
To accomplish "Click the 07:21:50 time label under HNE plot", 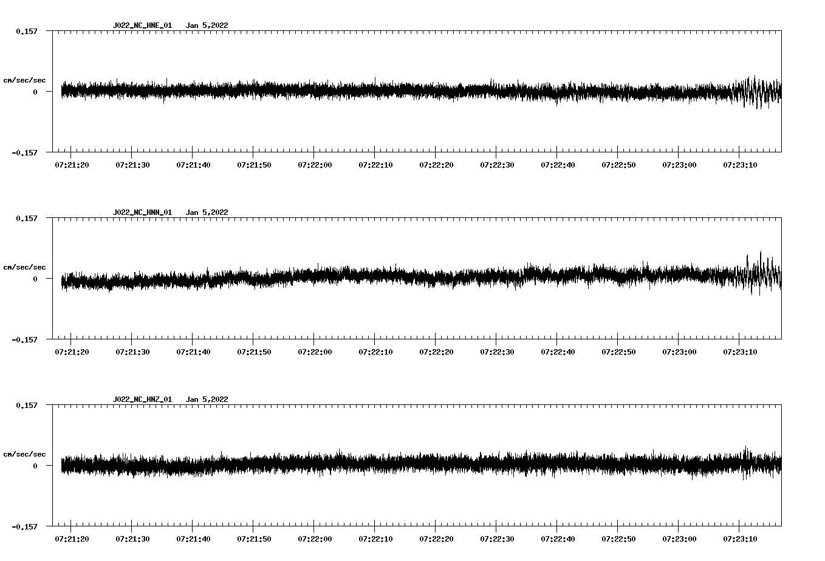I will pyautogui.click(x=254, y=165).
